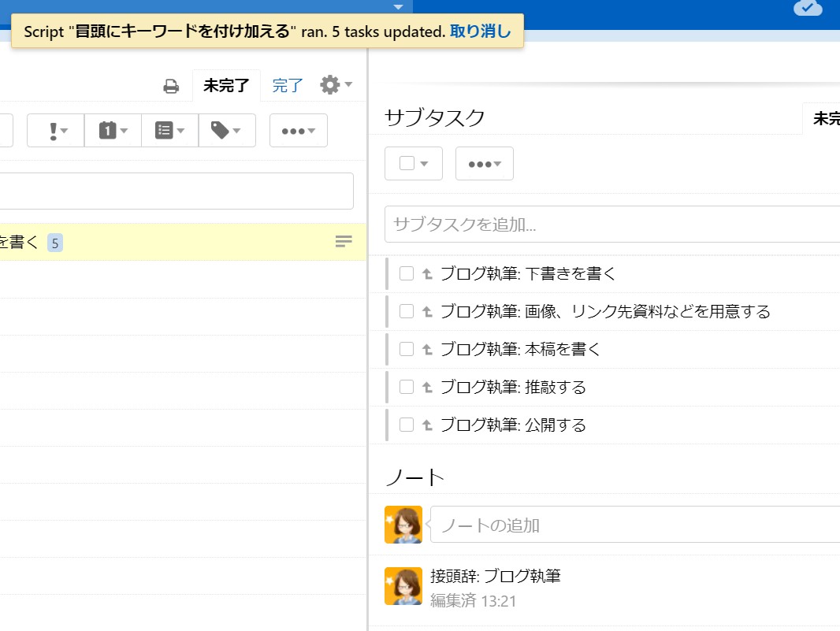Open the subtask more actions (•••) menu
The image size is (840, 631).
coord(484,164)
